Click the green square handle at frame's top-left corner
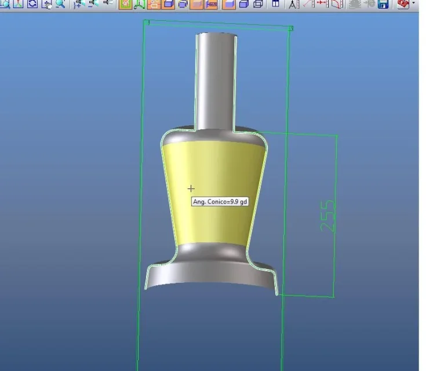The width and height of the screenshot is (426, 371). 146,22
